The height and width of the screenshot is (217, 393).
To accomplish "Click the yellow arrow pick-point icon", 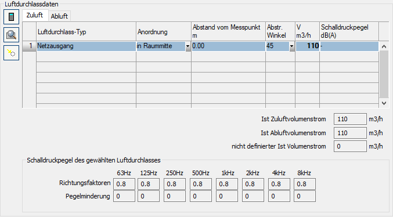I will 11,53.
